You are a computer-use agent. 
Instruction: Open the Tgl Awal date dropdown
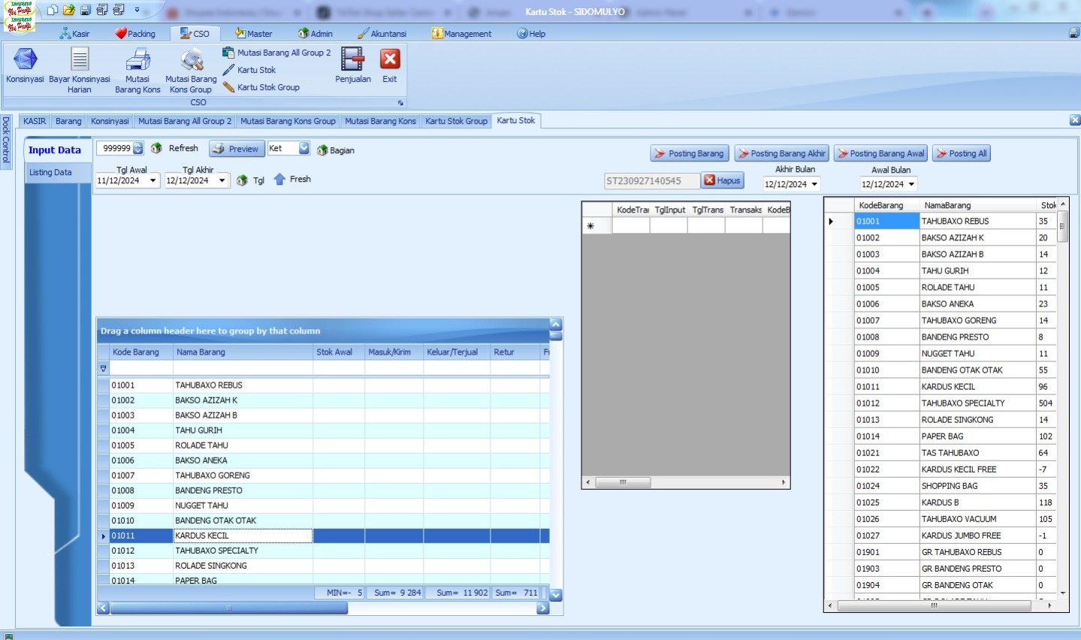click(x=153, y=181)
